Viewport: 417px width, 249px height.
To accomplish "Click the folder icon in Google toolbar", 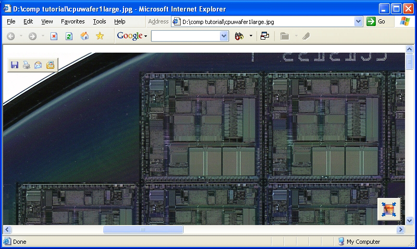I will (285, 36).
